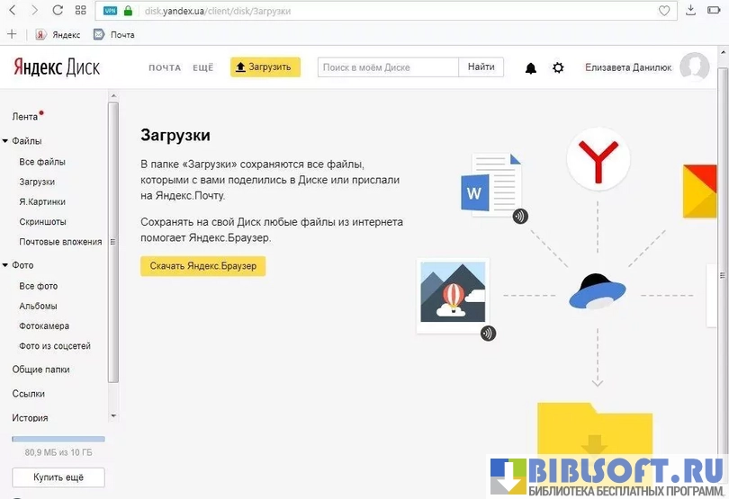Open the browser speed dial grid icon
This screenshot has width=729, height=499.
tap(81, 12)
